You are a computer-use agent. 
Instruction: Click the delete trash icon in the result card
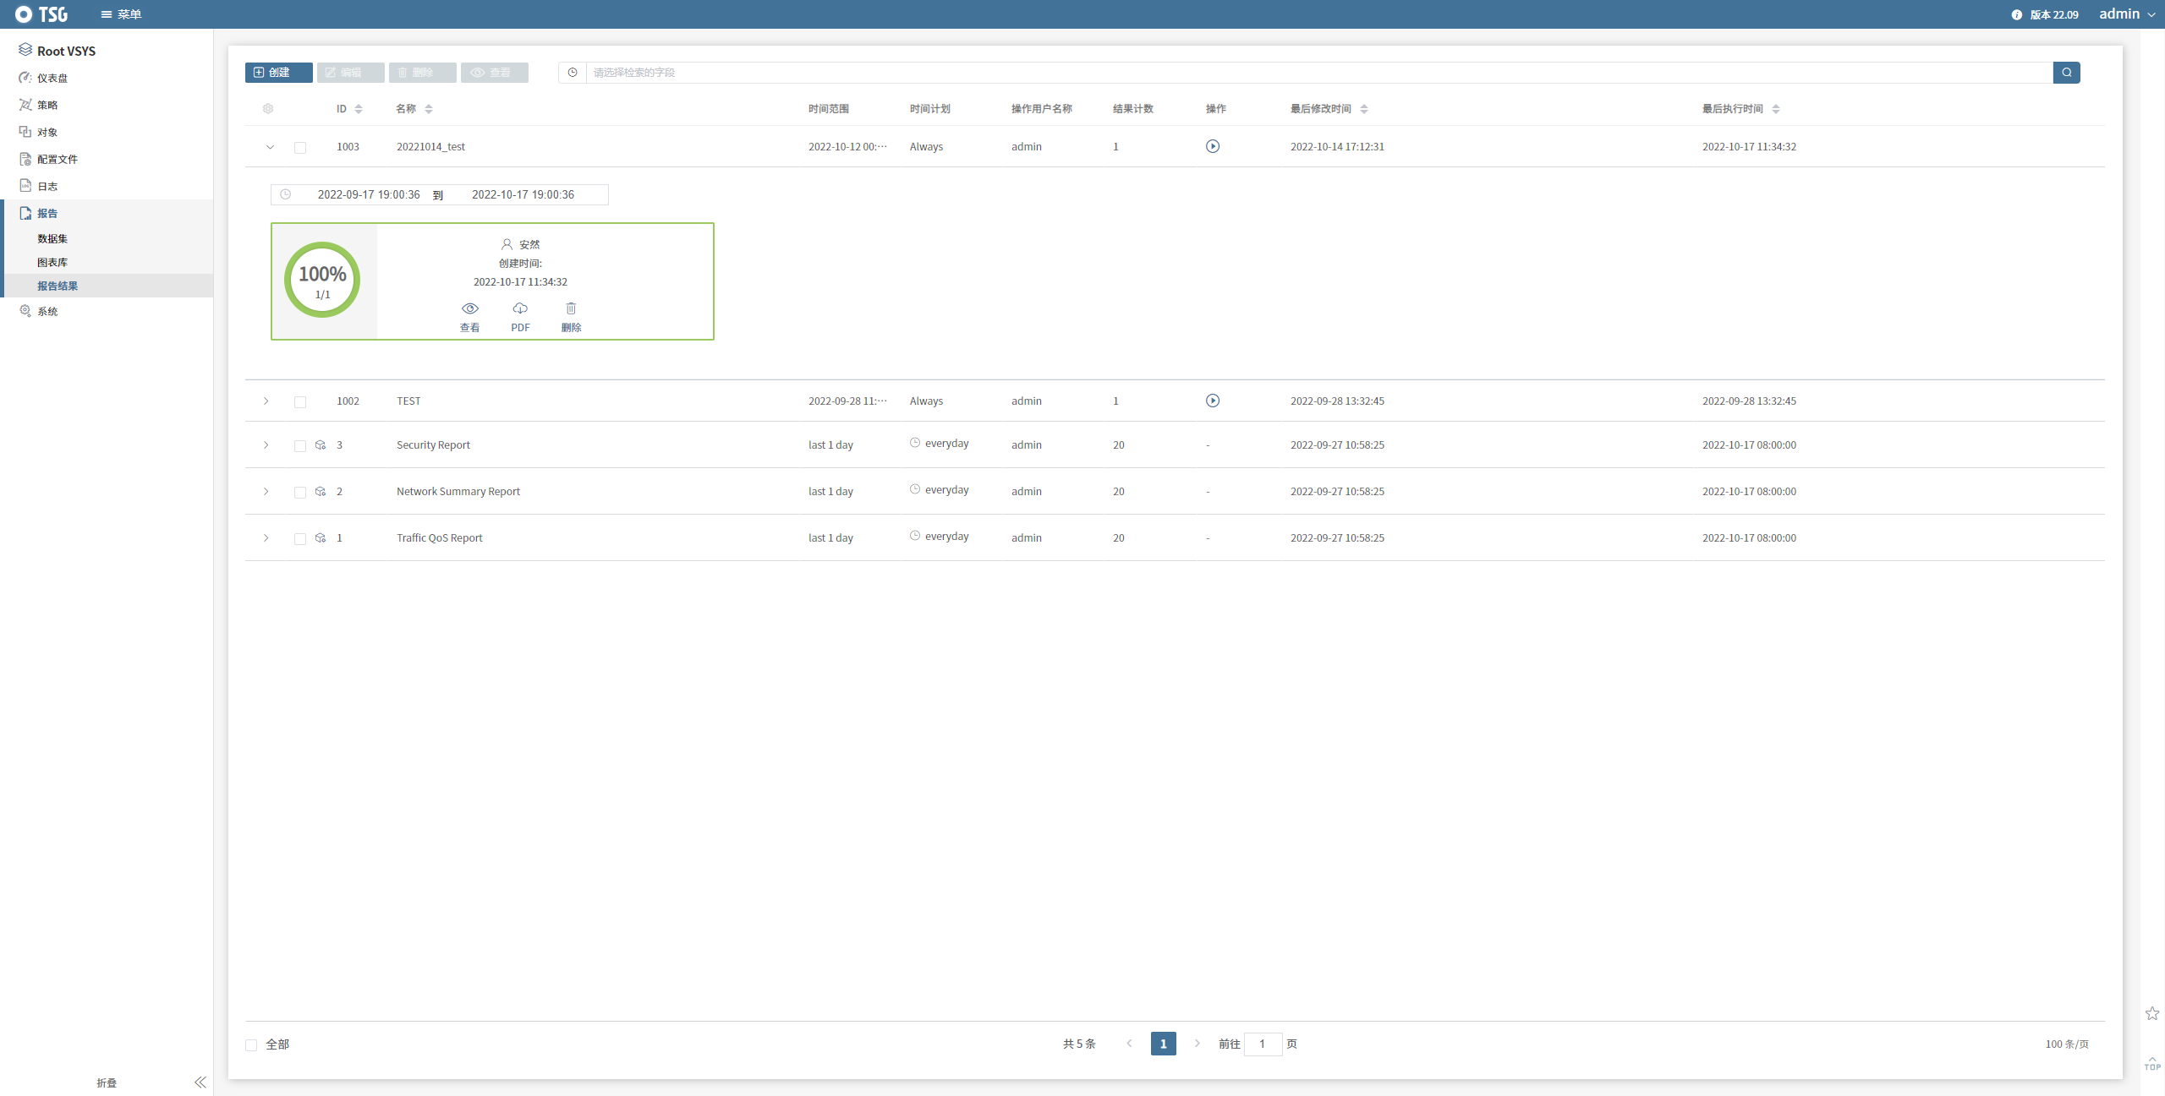tap(571, 309)
